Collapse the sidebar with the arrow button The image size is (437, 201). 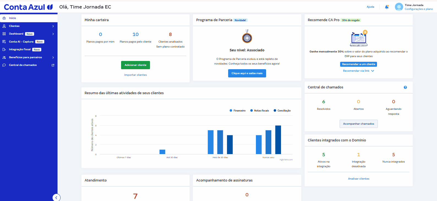56,197
